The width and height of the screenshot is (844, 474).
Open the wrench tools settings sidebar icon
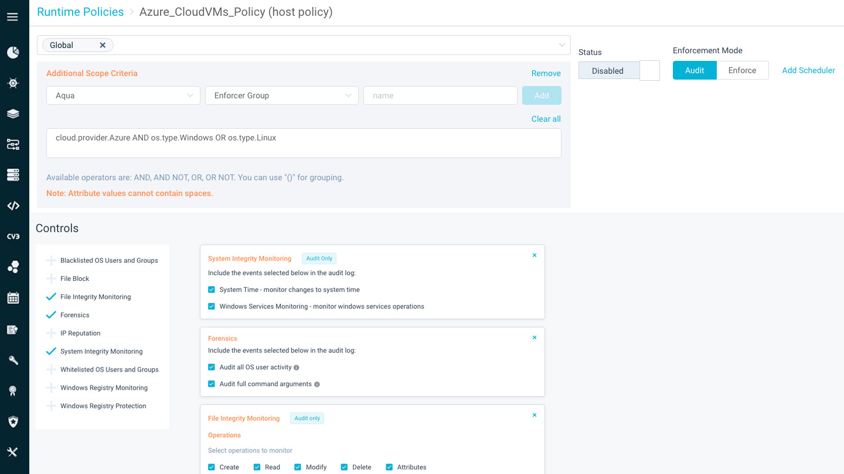click(x=13, y=452)
